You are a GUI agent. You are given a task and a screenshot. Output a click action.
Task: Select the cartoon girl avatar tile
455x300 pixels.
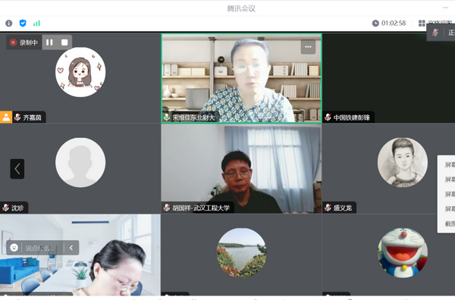point(80,72)
